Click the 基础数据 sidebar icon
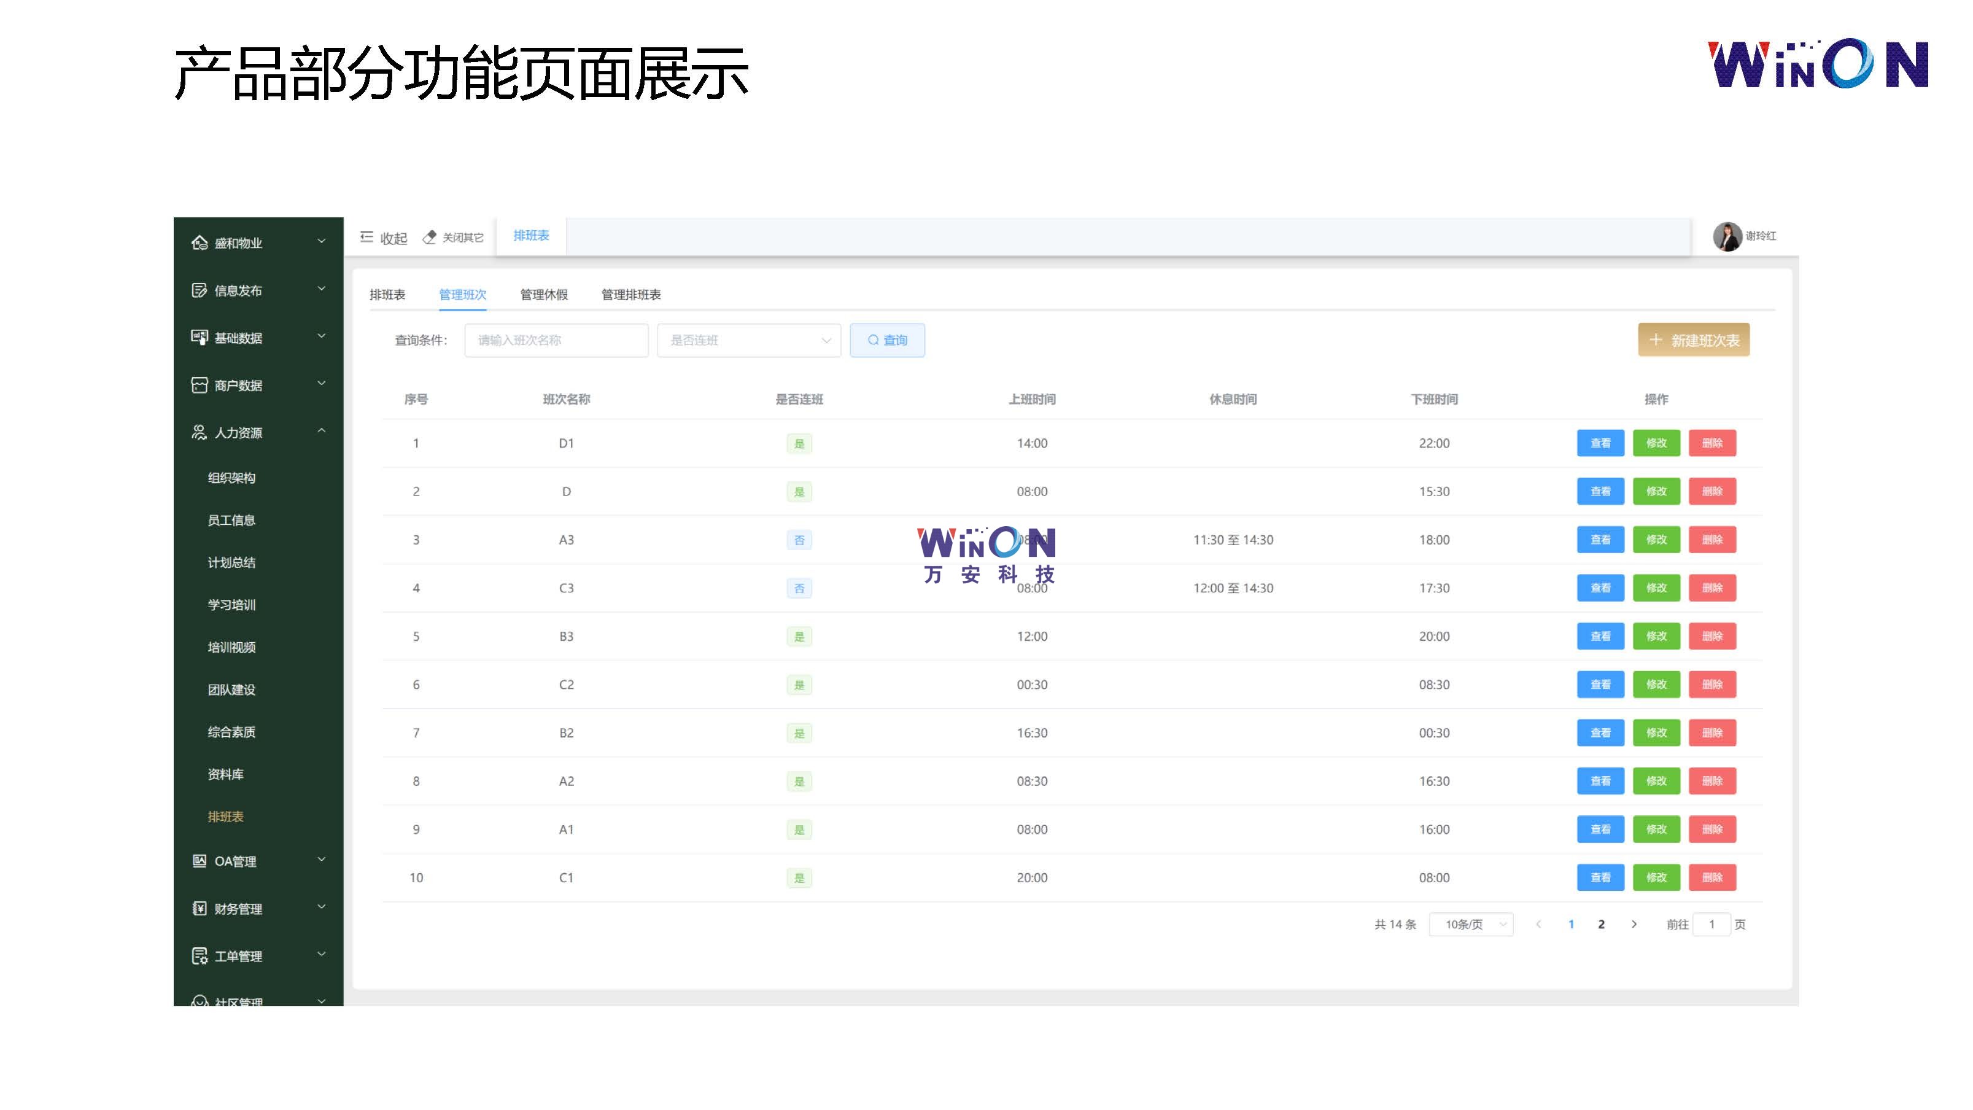Viewport: 1973px width, 1110px height. click(199, 338)
